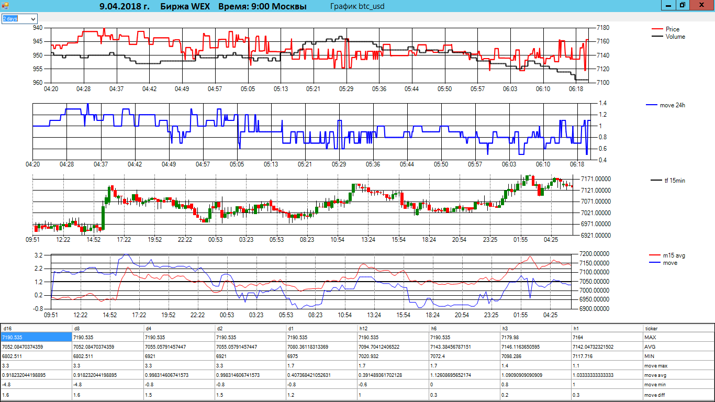Click the 'Биржа WEX' heading text
The width and height of the screenshot is (715, 402).
[184, 7]
